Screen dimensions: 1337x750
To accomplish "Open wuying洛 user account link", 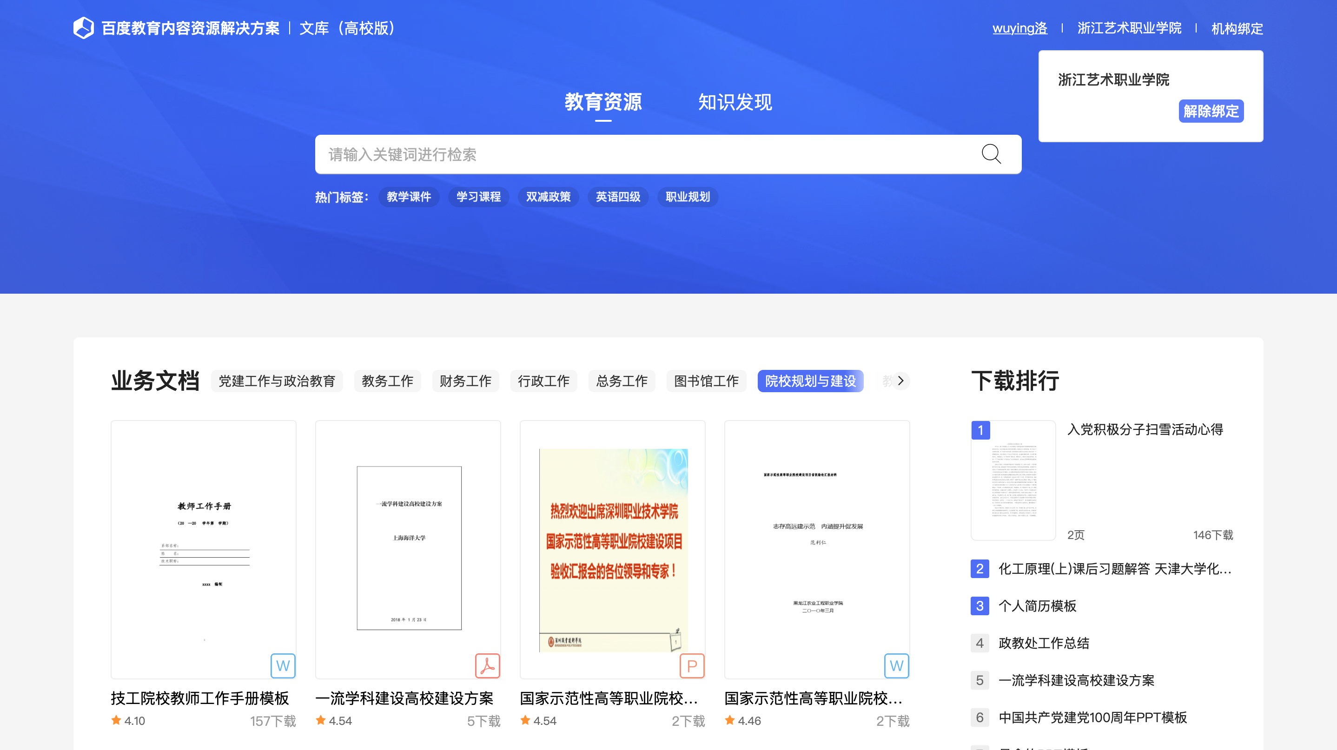I will [1020, 28].
